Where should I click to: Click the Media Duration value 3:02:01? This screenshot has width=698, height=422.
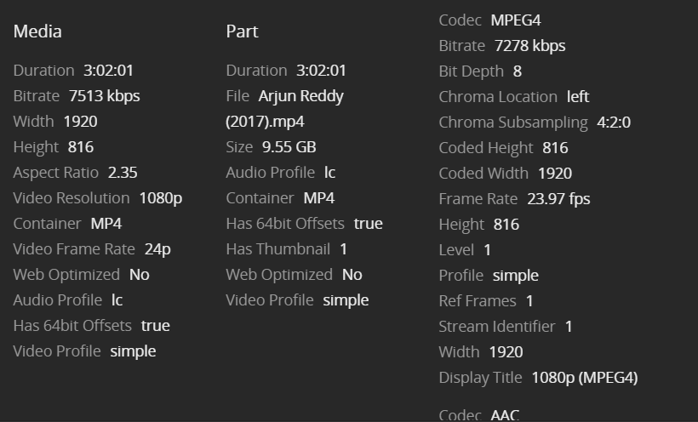(108, 71)
